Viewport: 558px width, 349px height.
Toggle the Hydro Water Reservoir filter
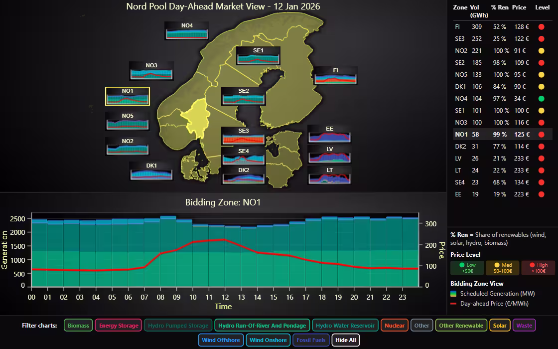click(345, 325)
